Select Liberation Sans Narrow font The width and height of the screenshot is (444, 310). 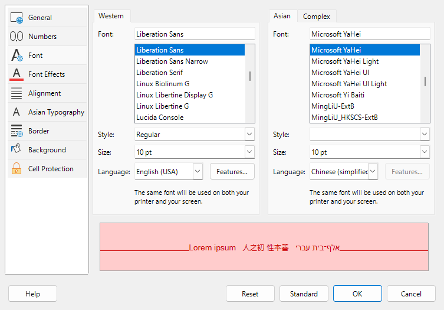(190, 61)
